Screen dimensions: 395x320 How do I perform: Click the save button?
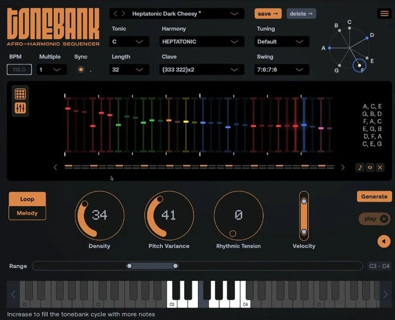[268, 14]
